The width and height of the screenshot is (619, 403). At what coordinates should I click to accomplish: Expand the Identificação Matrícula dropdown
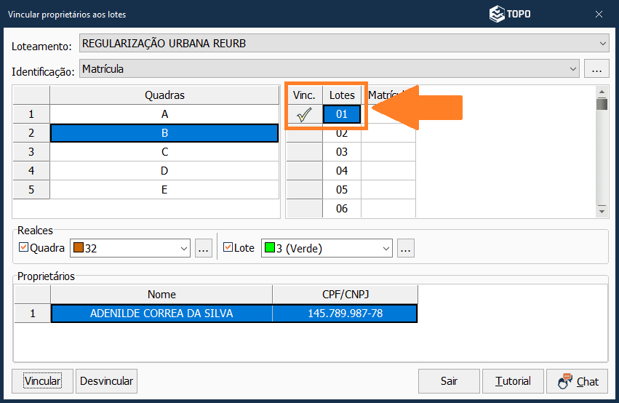point(572,69)
